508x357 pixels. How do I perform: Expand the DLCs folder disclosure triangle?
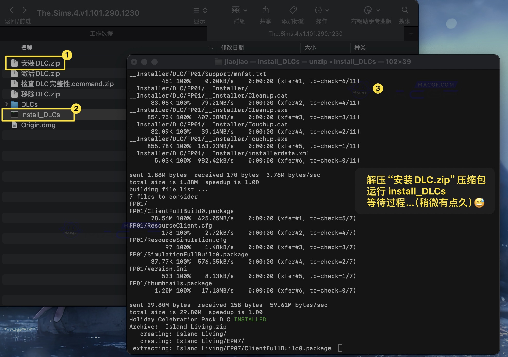coord(6,104)
